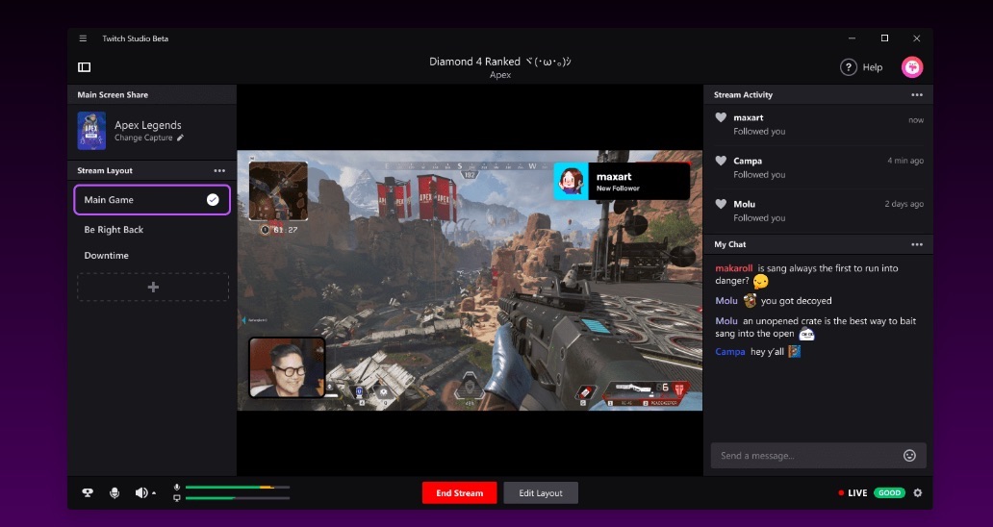Viewport: 993px width, 527px height.
Task: Click the pencil icon beside Change Capture
Action: (181, 138)
